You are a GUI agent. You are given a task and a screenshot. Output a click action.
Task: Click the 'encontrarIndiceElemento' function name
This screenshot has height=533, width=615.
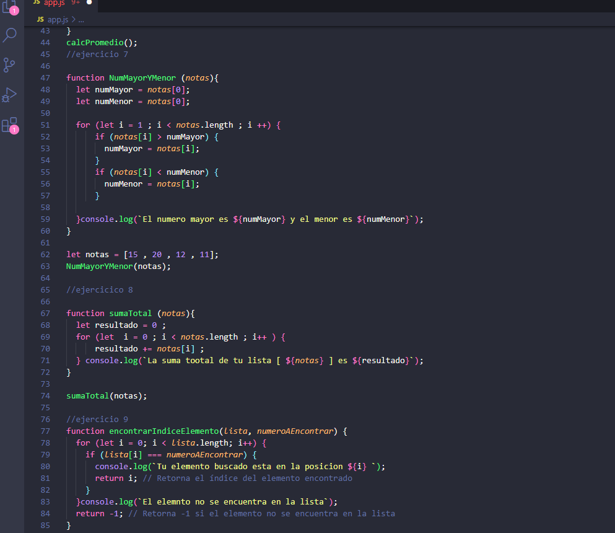[x=164, y=431]
